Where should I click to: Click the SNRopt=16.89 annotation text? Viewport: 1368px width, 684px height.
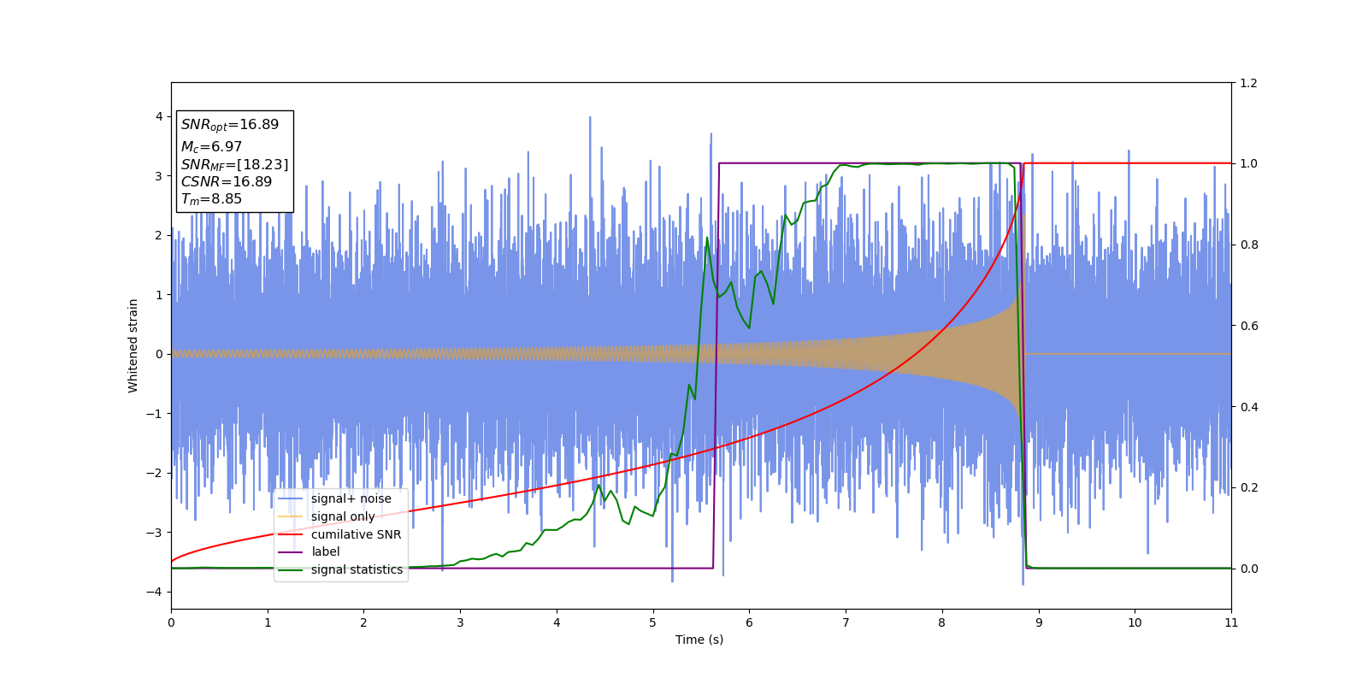(x=230, y=125)
